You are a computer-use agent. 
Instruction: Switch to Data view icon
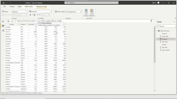click(3, 26)
